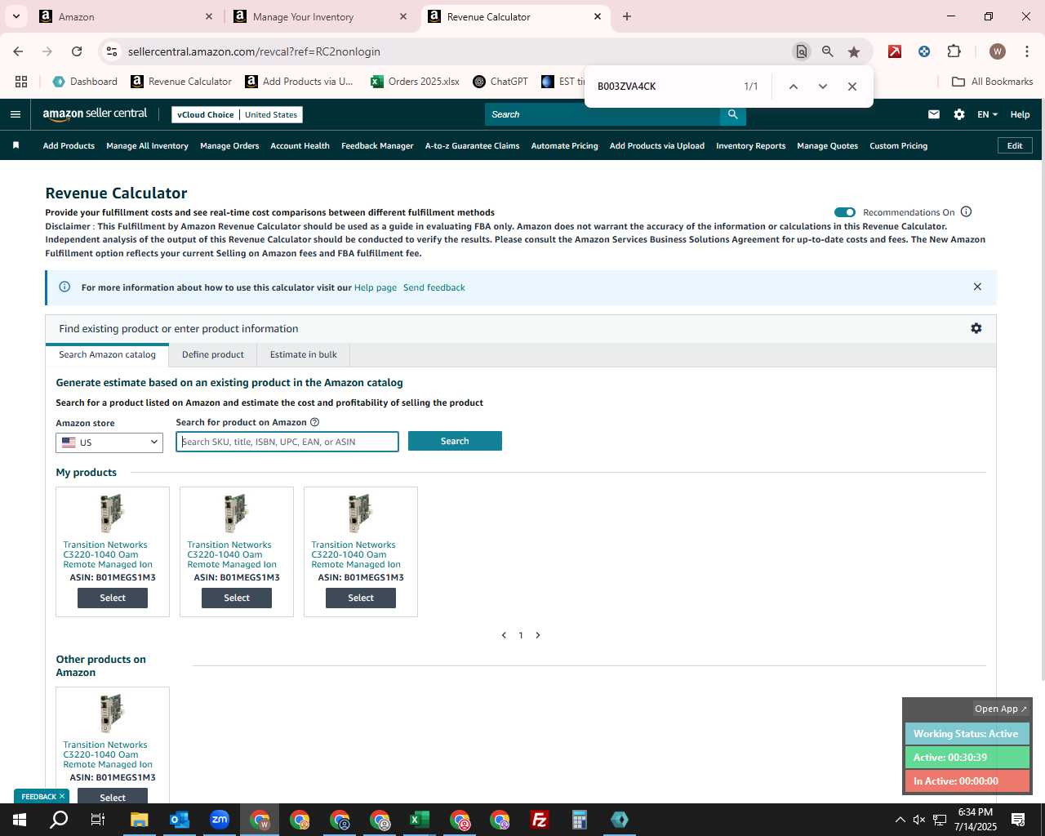Open Orders 2025.xlsx bookmark

point(415,82)
